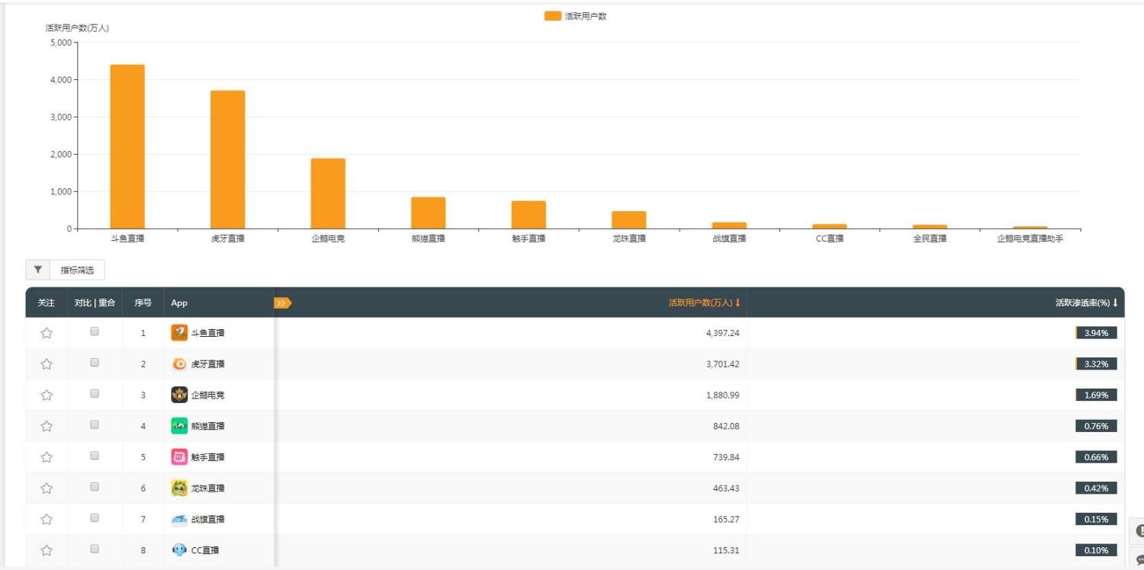Click the CC直播 app icon
1144x570 pixels.
pos(179,550)
